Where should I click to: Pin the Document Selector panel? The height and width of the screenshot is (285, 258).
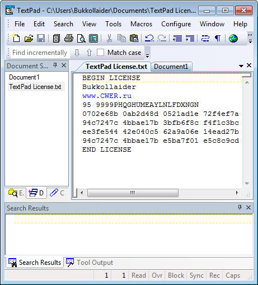[55, 66]
